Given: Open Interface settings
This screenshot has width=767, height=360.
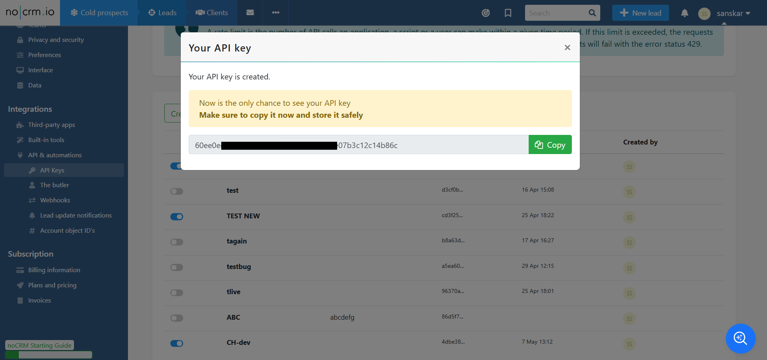Looking at the screenshot, I should (40, 70).
